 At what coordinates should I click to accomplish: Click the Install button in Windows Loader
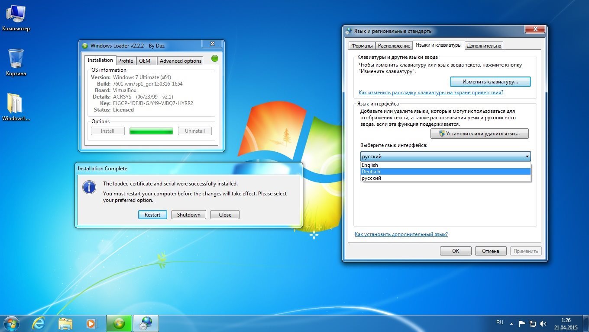tap(107, 131)
